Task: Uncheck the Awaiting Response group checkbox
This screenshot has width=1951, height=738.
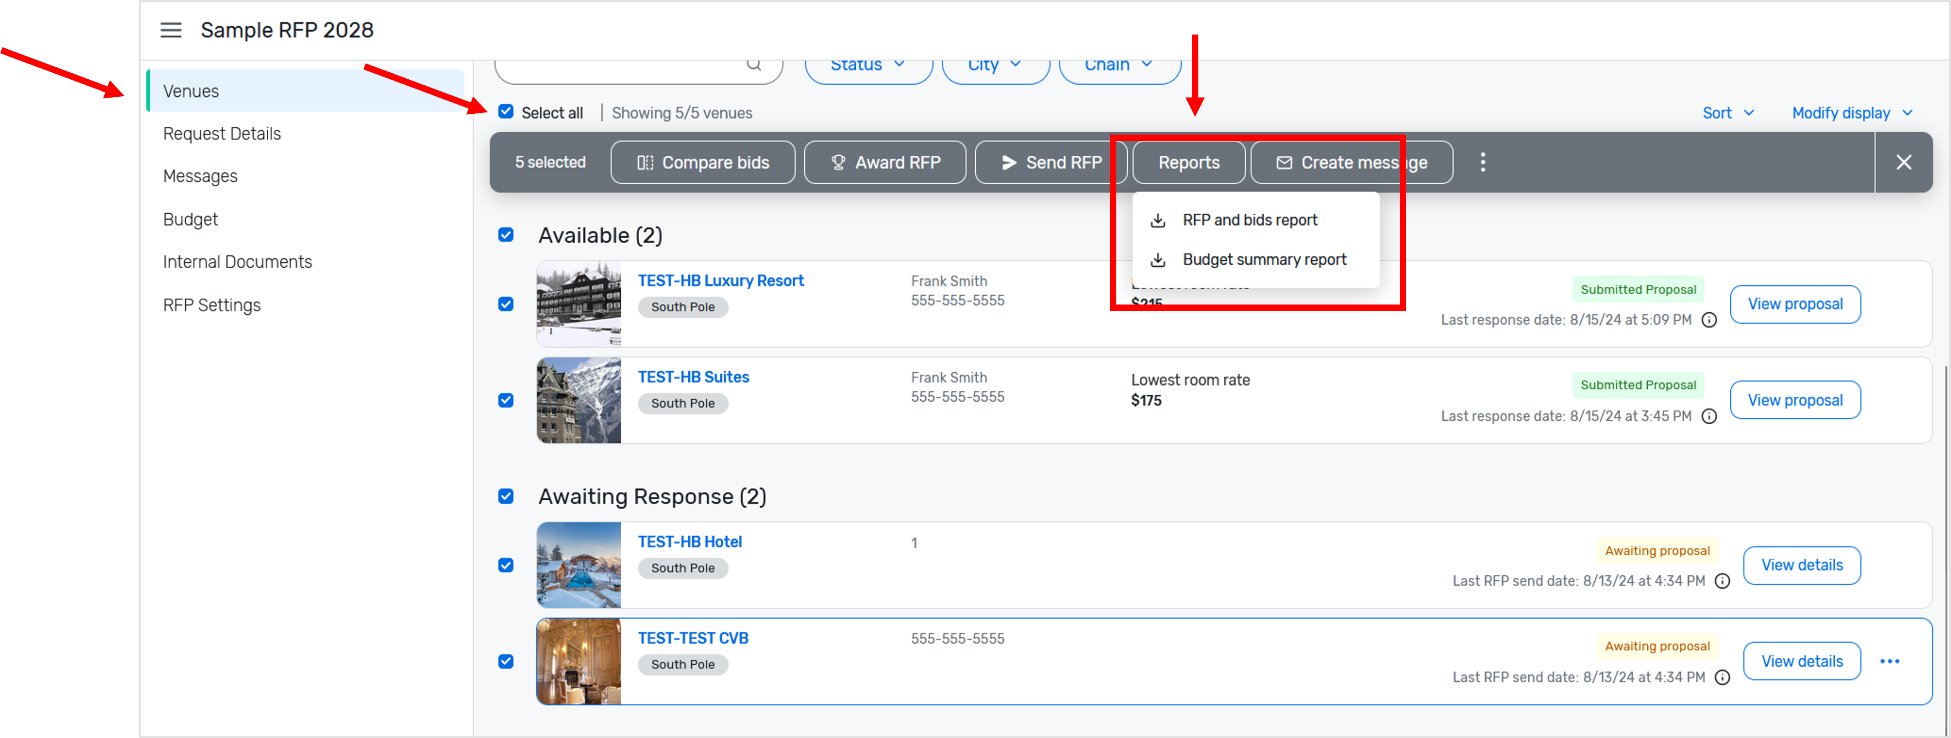Action: coord(506,497)
